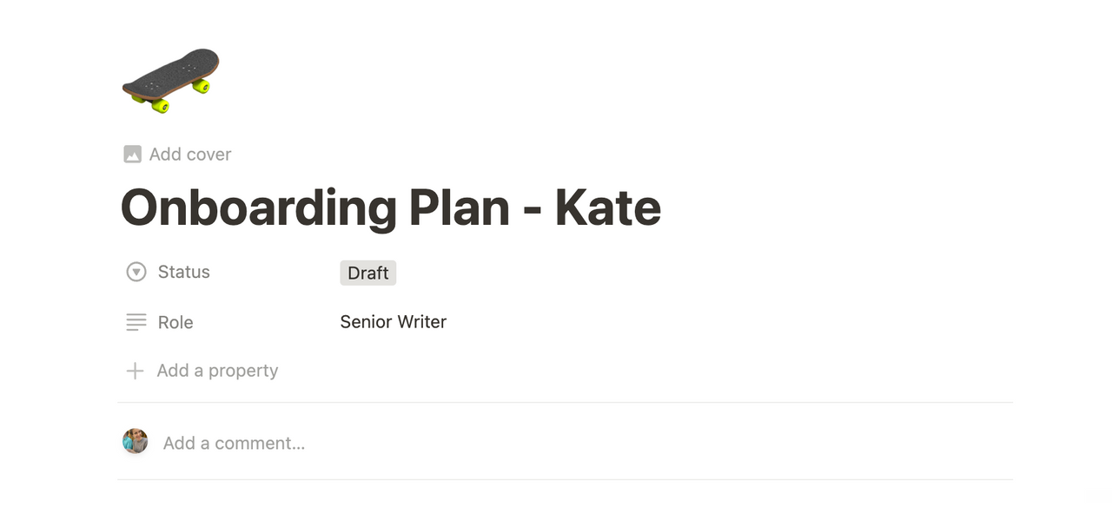
Task: Click the plus icon for adding property
Action: (135, 371)
